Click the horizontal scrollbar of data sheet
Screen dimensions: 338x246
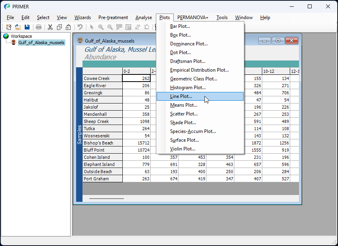point(106,198)
